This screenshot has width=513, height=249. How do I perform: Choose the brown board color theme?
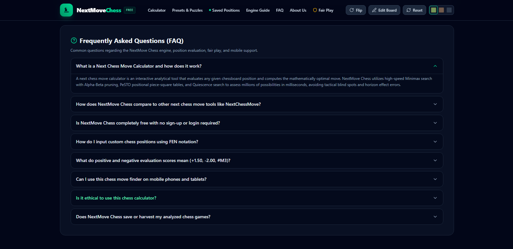pos(441,10)
